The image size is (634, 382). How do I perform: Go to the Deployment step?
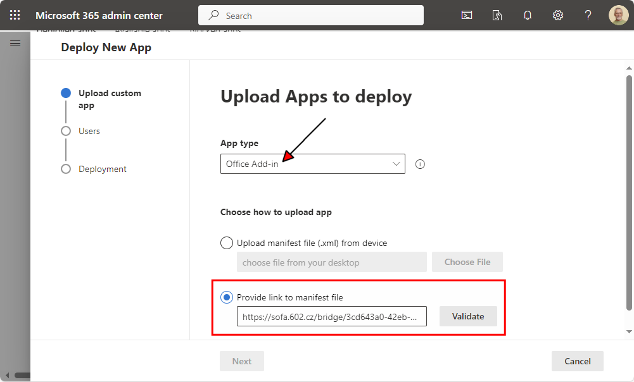[93, 169]
